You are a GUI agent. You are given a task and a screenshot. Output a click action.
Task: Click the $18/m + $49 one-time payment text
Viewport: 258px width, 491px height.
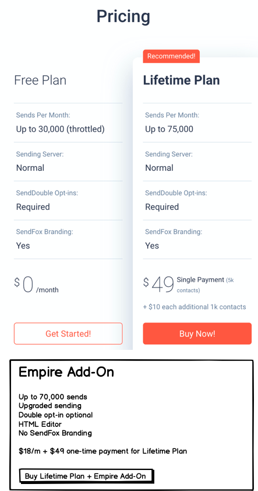103,451
